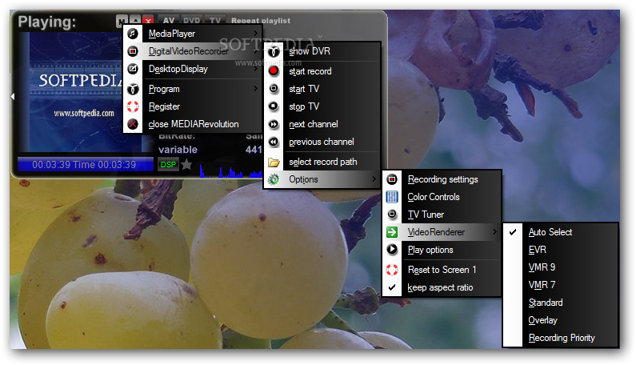This screenshot has width=636, height=365.
Task: Expand the DesktopDisplay submenu arrow
Action: tap(255, 69)
